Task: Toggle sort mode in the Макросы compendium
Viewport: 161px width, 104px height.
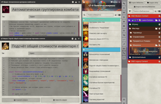Action: pyautogui.click(x=116, y=15)
